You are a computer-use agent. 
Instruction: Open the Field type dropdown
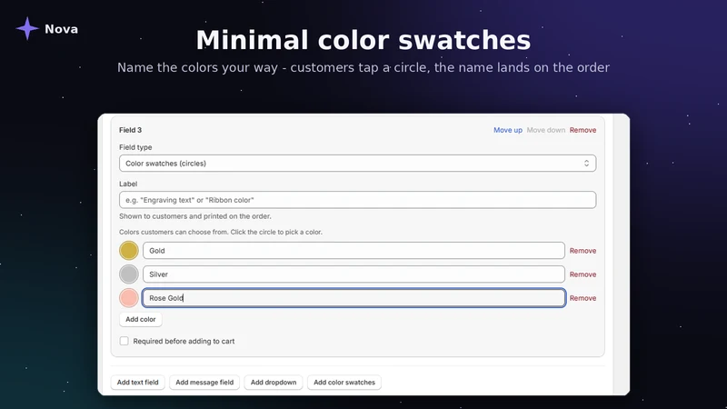click(x=357, y=164)
